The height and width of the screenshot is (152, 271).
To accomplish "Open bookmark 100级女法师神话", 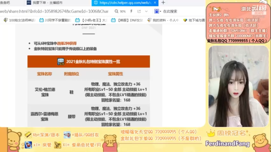I will coord(19,20).
